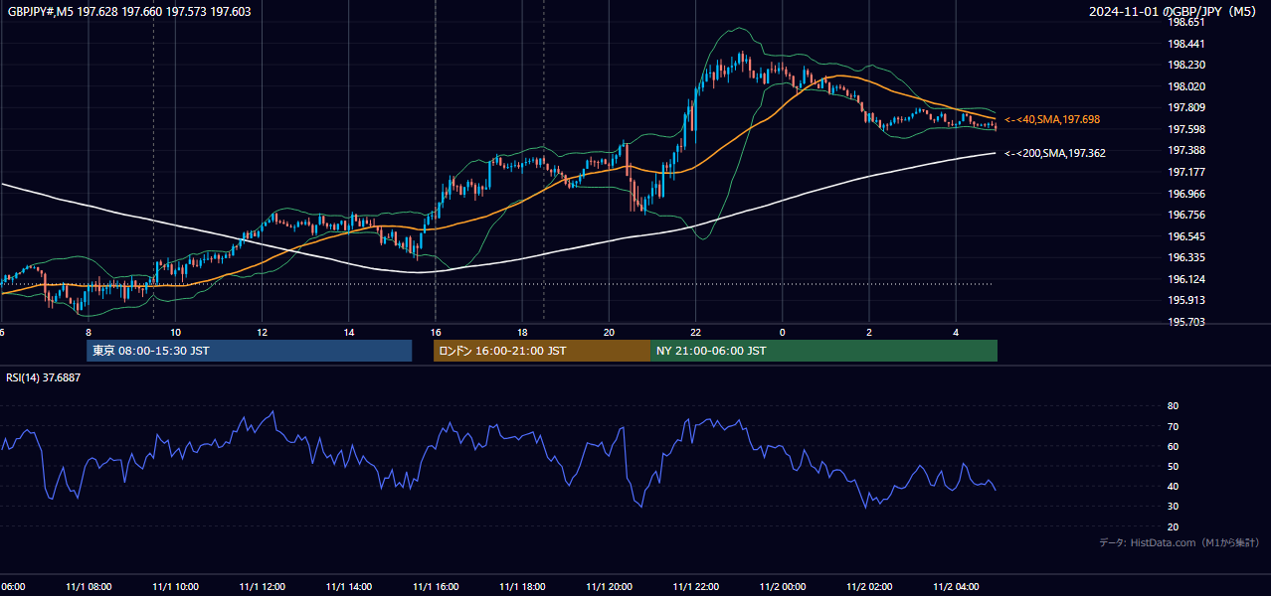Click time axis label 11/2 00:00
Image resolution: width=1271 pixels, height=596 pixels.
click(x=782, y=587)
